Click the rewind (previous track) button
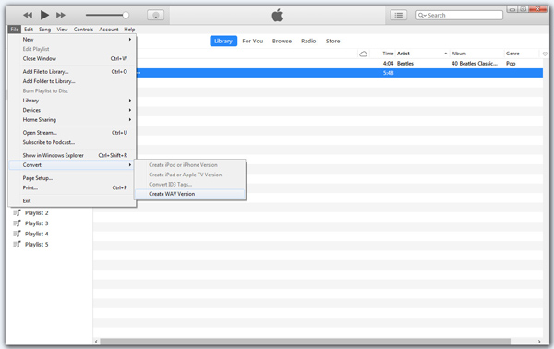The height and width of the screenshot is (349, 554). (28, 15)
